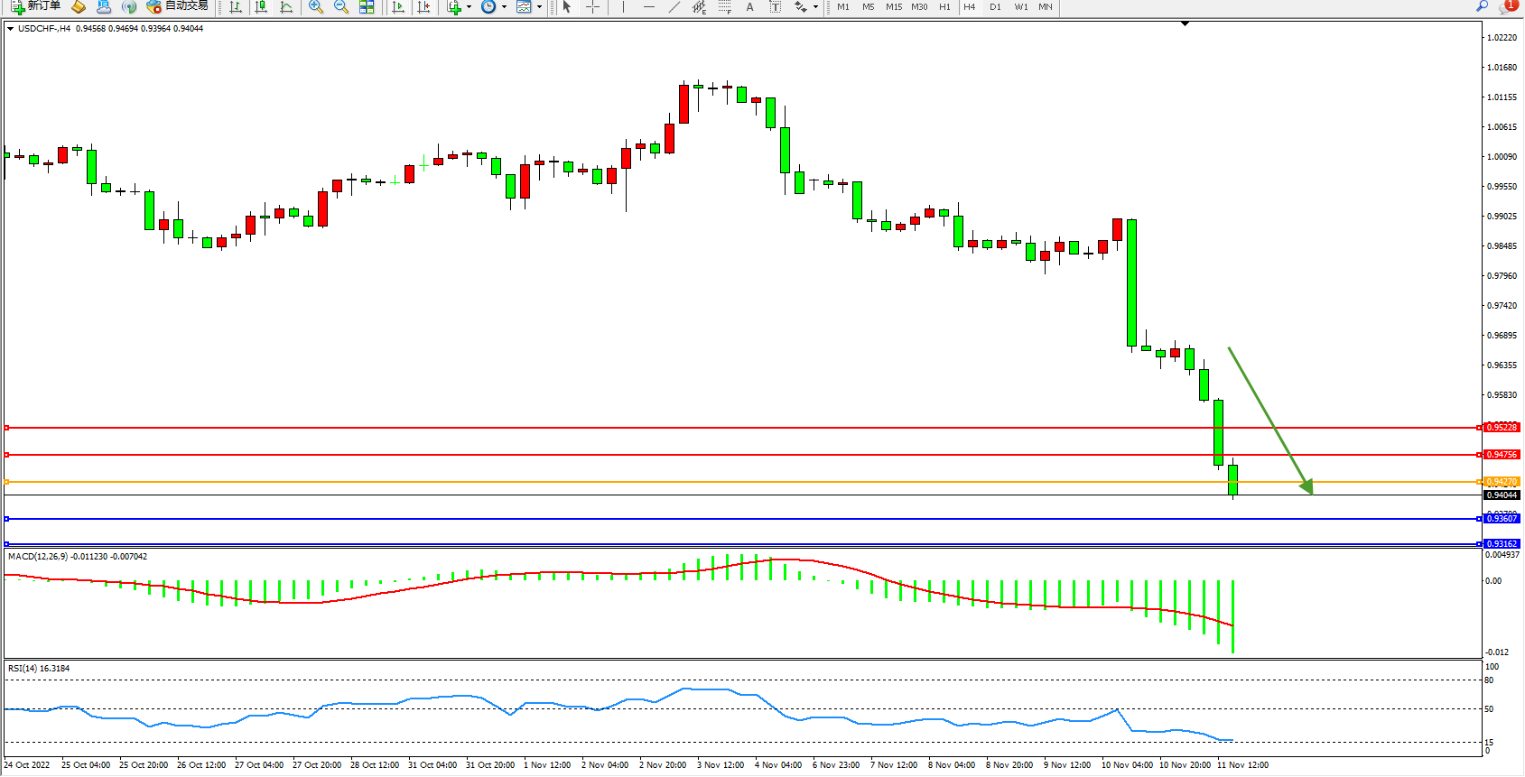Image resolution: width=1525 pixels, height=777 pixels.
Task: Expand the indicators list dropdown arrow
Action: pos(469,7)
